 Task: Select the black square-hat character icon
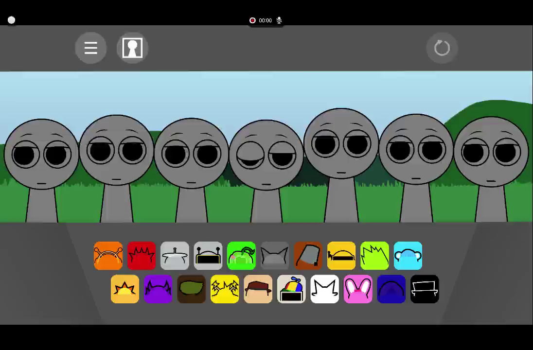pyautogui.click(x=425, y=289)
